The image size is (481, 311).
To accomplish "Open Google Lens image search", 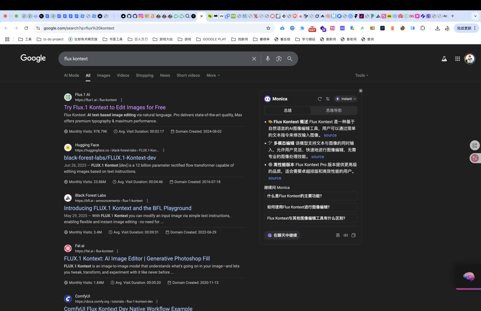I will pos(278,59).
